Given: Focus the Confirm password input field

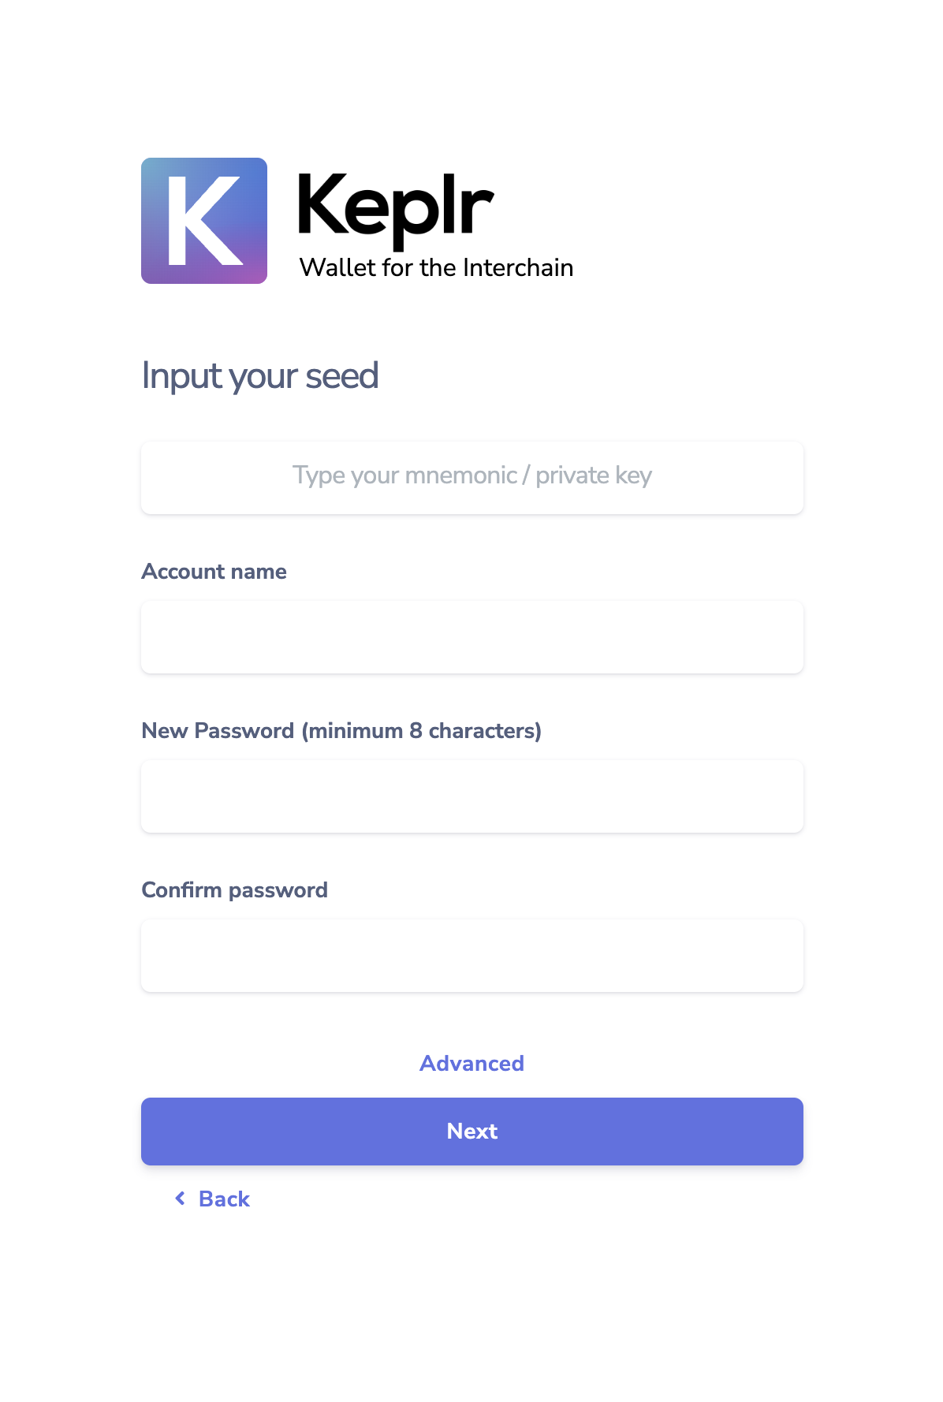Looking at the screenshot, I should [x=472, y=956].
